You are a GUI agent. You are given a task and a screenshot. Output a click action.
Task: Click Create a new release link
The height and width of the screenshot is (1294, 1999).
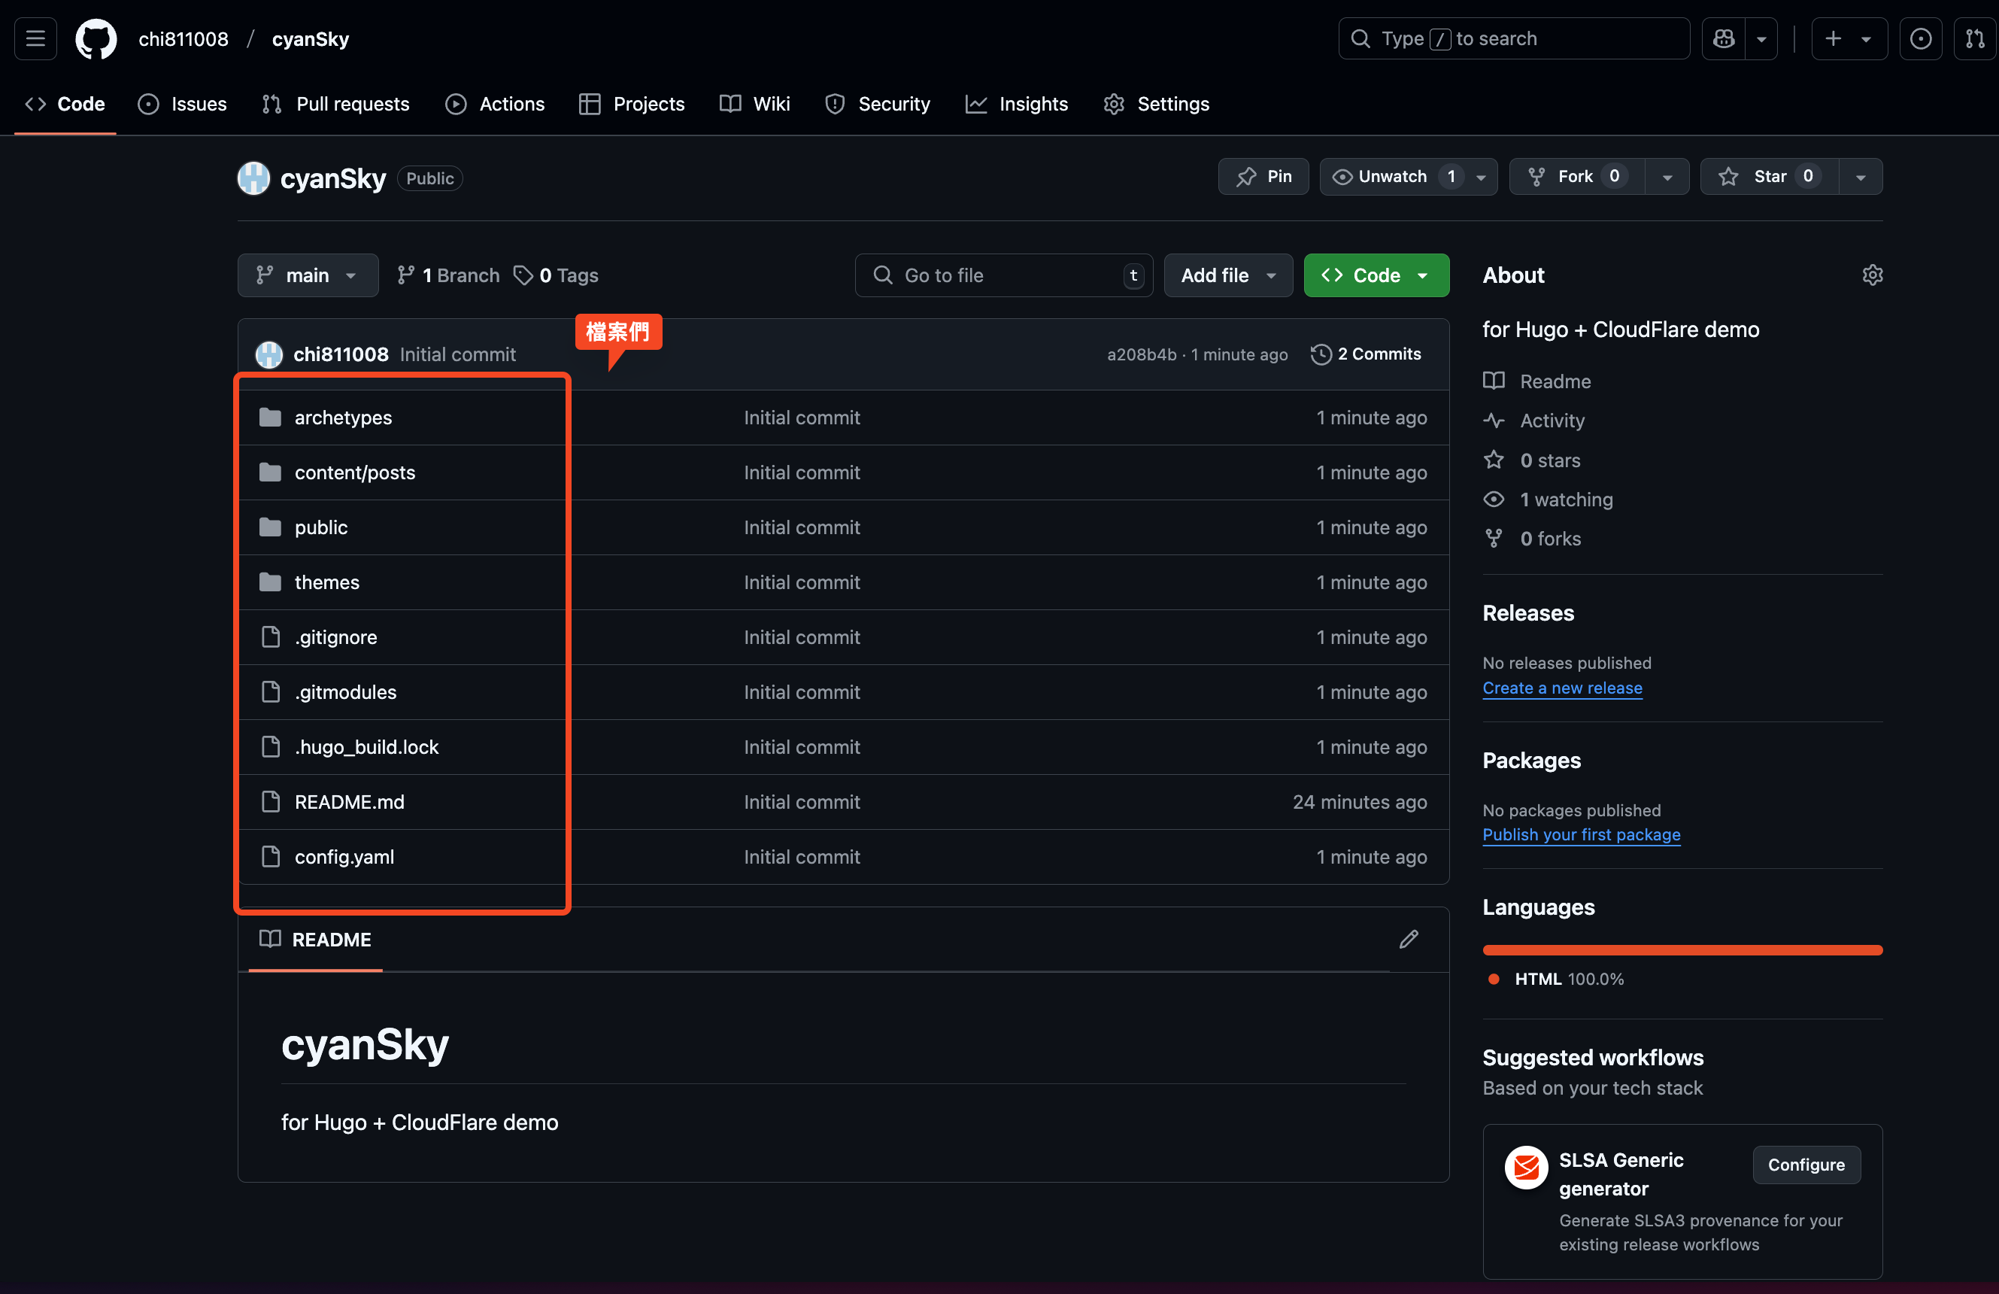pyautogui.click(x=1562, y=688)
